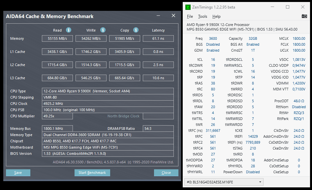Viewport: 312px width, 190px height.
Task: Click the Chipset field AMD B550
Action: coord(108,141)
